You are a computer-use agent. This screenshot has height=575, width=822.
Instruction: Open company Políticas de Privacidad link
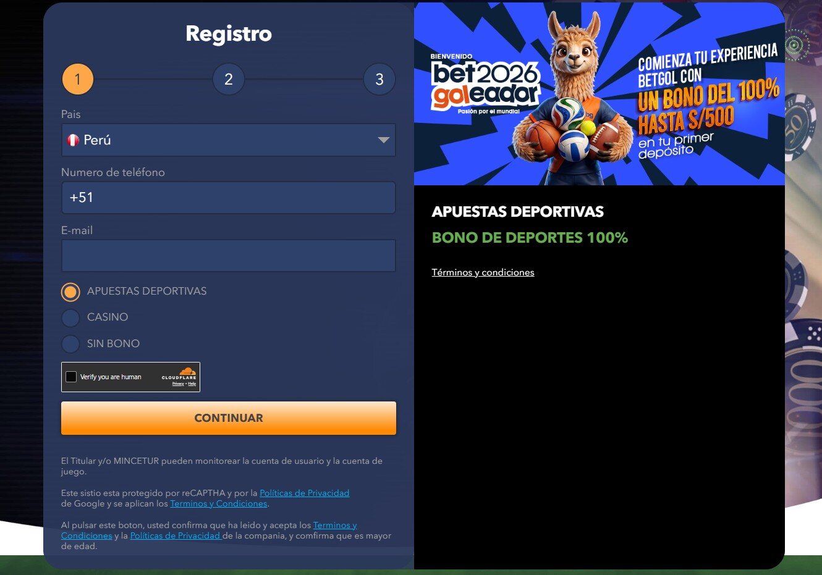click(175, 535)
